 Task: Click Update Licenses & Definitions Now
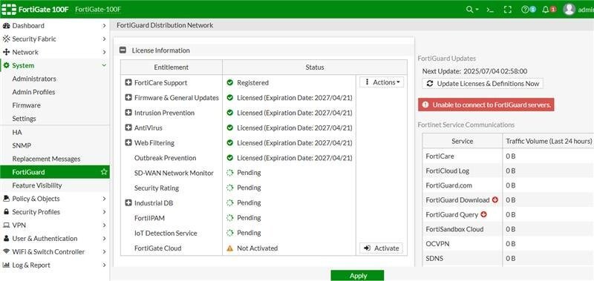483,84
